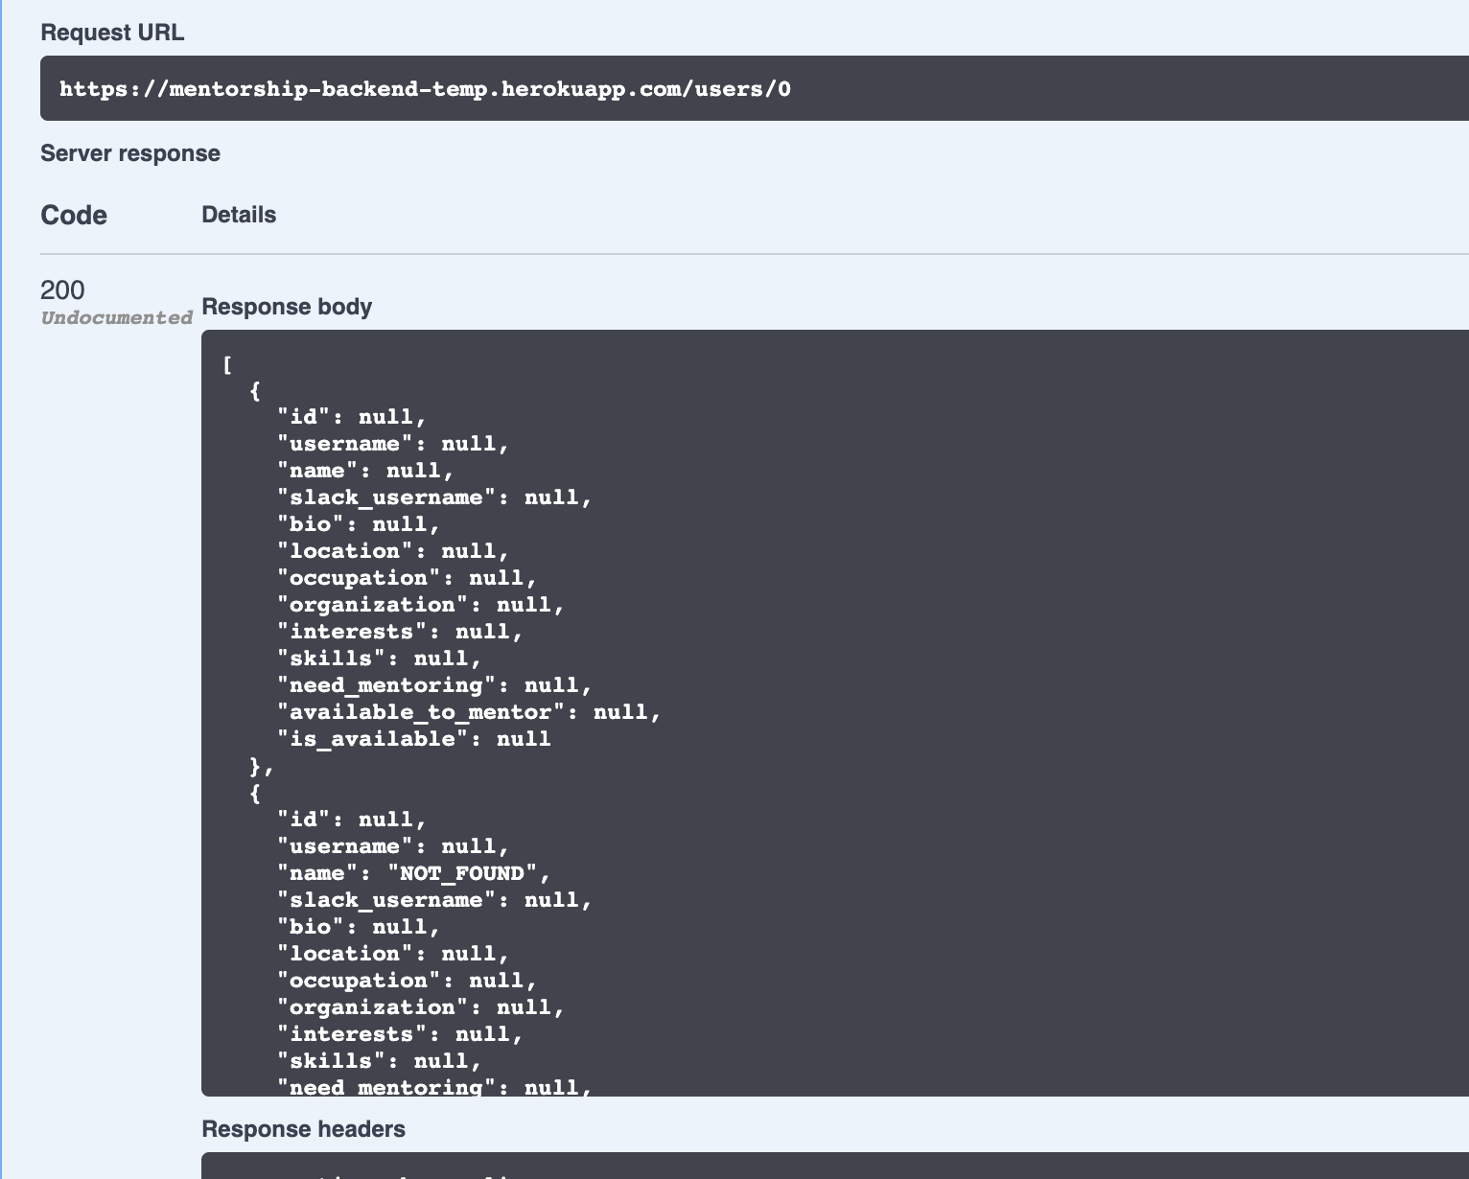The width and height of the screenshot is (1469, 1179).
Task: Click the "Details" column header
Action: [x=239, y=215]
